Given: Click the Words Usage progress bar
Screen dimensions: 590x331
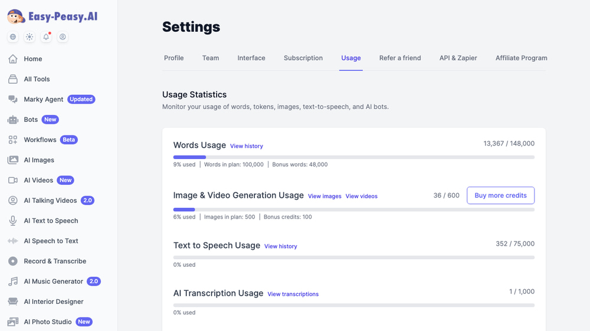Looking at the screenshot, I should 354,157.
